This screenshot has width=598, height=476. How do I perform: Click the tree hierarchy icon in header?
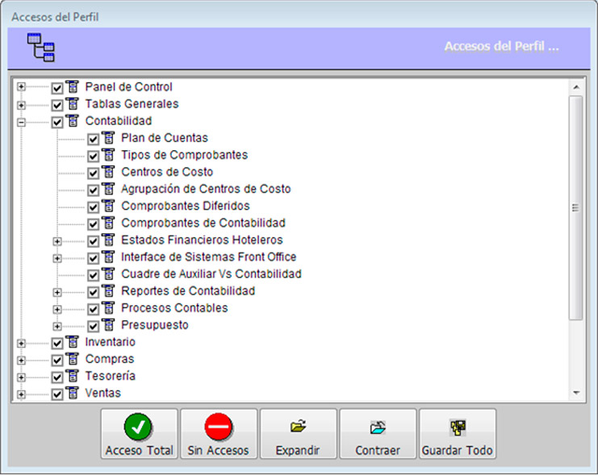40,48
